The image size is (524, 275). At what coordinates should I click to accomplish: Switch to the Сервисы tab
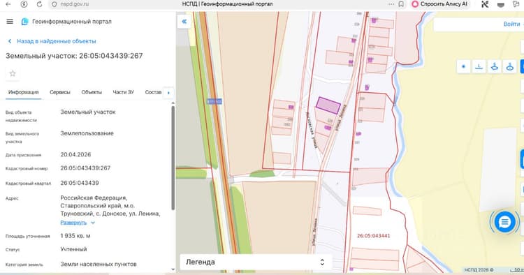point(60,92)
